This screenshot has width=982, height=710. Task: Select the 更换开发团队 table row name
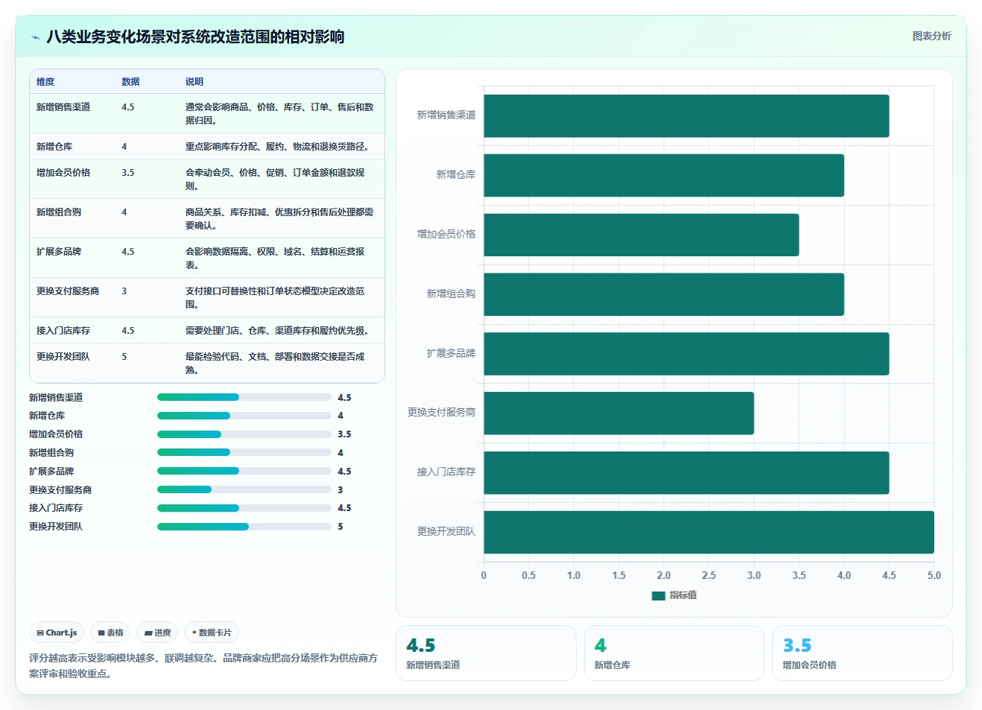click(x=63, y=357)
